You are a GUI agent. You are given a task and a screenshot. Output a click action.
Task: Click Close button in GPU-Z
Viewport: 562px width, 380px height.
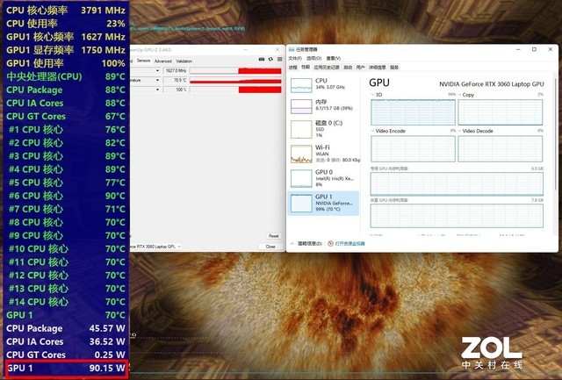tap(270, 247)
